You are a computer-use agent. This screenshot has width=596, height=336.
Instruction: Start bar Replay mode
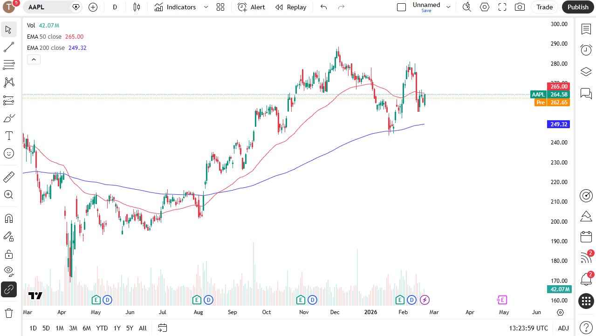(x=291, y=7)
